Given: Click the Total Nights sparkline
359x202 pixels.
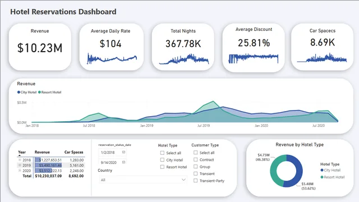Looking at the screenshot, I should click(184, 59).
